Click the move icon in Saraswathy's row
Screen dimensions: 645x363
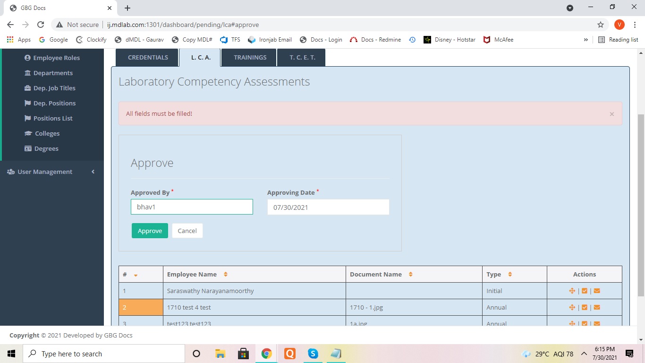(x=572, y=291)
